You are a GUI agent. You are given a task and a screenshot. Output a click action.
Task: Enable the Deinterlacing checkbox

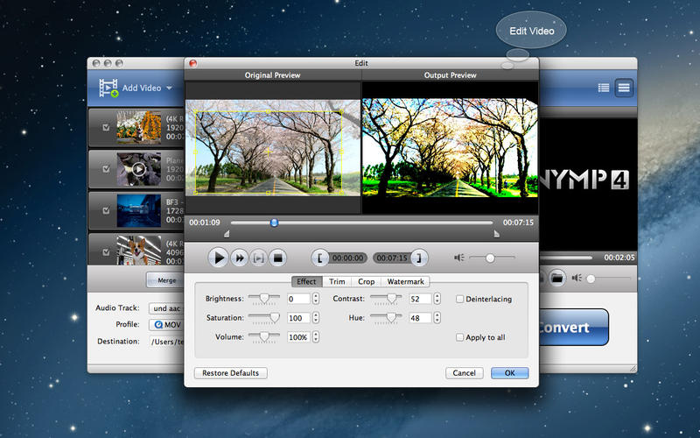tap(460, 299)
